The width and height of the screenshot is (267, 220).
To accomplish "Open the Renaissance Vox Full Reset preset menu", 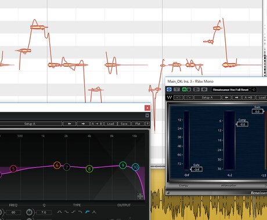I will [230, 90].
